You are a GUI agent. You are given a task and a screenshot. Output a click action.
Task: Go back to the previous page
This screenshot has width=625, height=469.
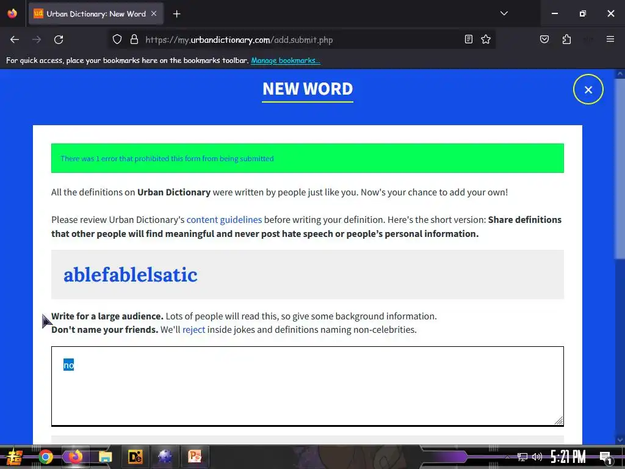point(15,40)
